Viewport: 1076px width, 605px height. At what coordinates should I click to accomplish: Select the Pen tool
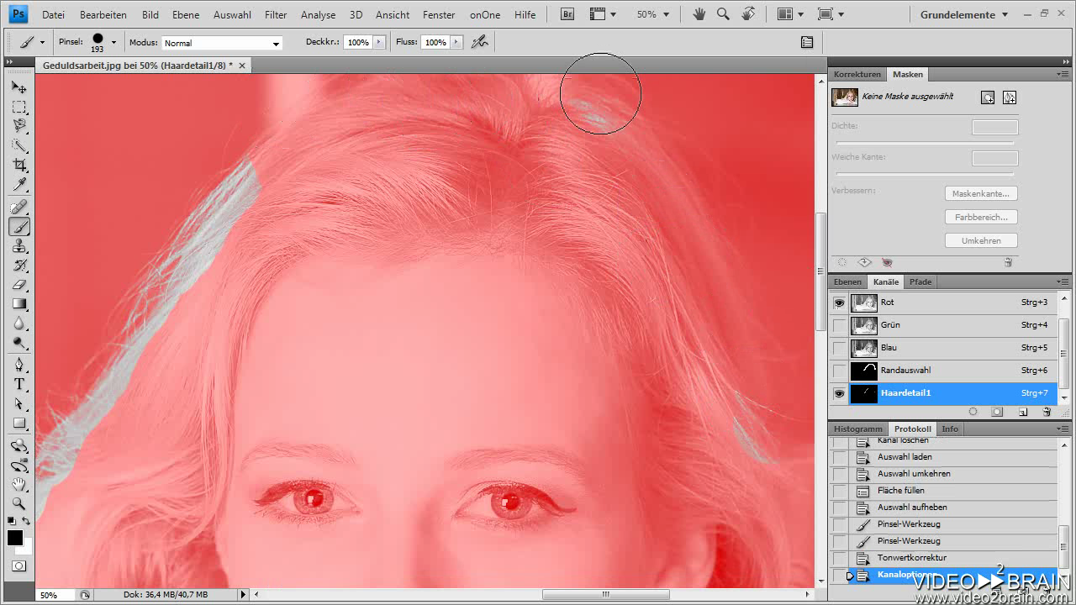click(x=19, y=365)
